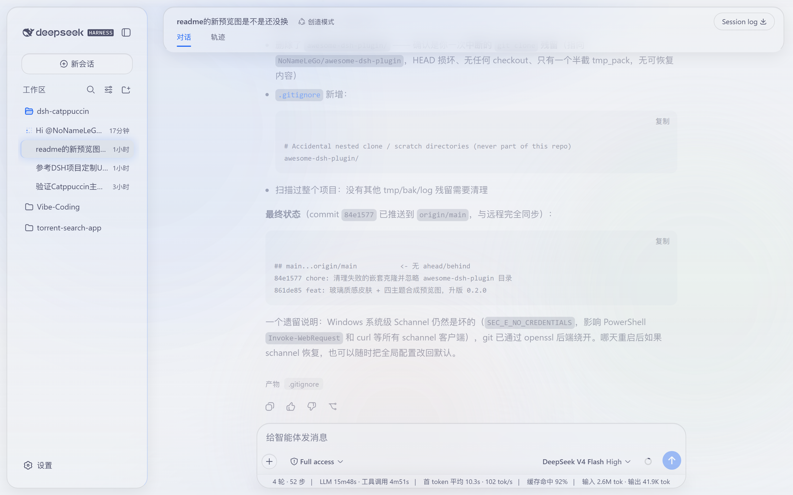The image size is (793, 495).
Task: Search the workspace with magnifier icon
Action: (x=91, y=90)
